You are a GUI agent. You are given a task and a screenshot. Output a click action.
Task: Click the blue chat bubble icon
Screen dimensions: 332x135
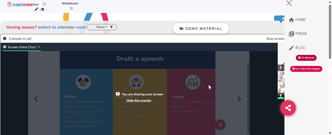(x=279, y=19)
